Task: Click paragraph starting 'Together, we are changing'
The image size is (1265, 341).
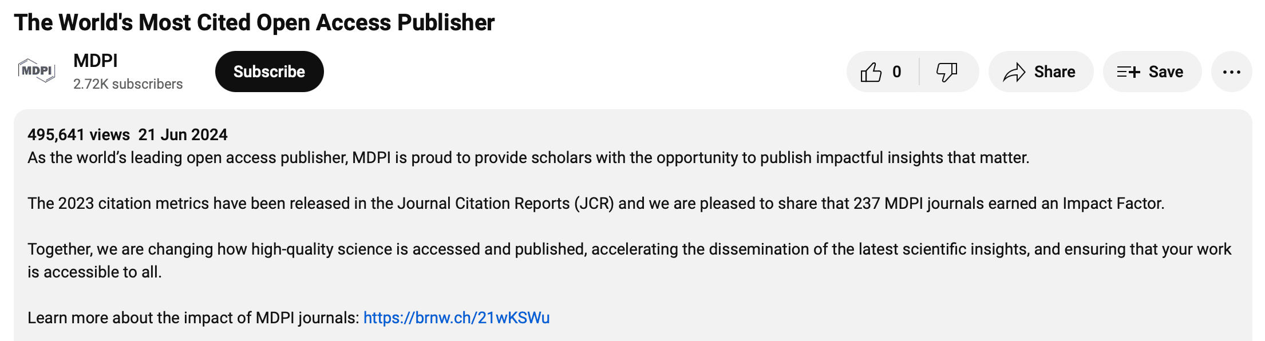Action: pyautogui.click(x=630, y=260)
